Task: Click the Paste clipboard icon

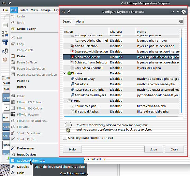Action: coord(13,56)
